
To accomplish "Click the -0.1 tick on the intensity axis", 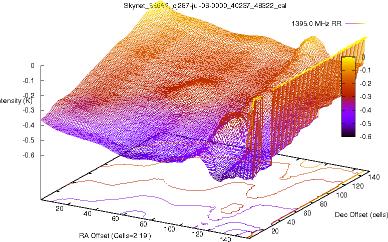I will pos(29,80).
